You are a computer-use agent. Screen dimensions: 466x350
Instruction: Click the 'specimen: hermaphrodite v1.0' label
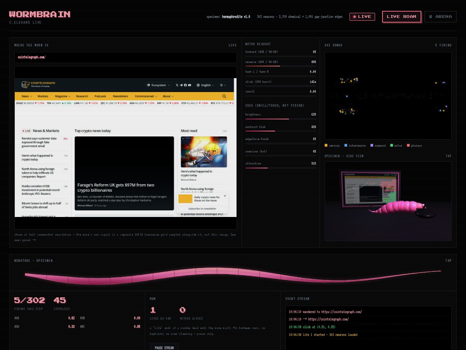coord(228,17)
